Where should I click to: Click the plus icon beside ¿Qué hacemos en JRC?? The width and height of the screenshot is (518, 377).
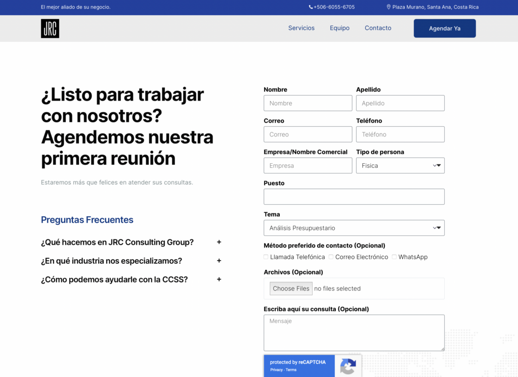[219, 242]
